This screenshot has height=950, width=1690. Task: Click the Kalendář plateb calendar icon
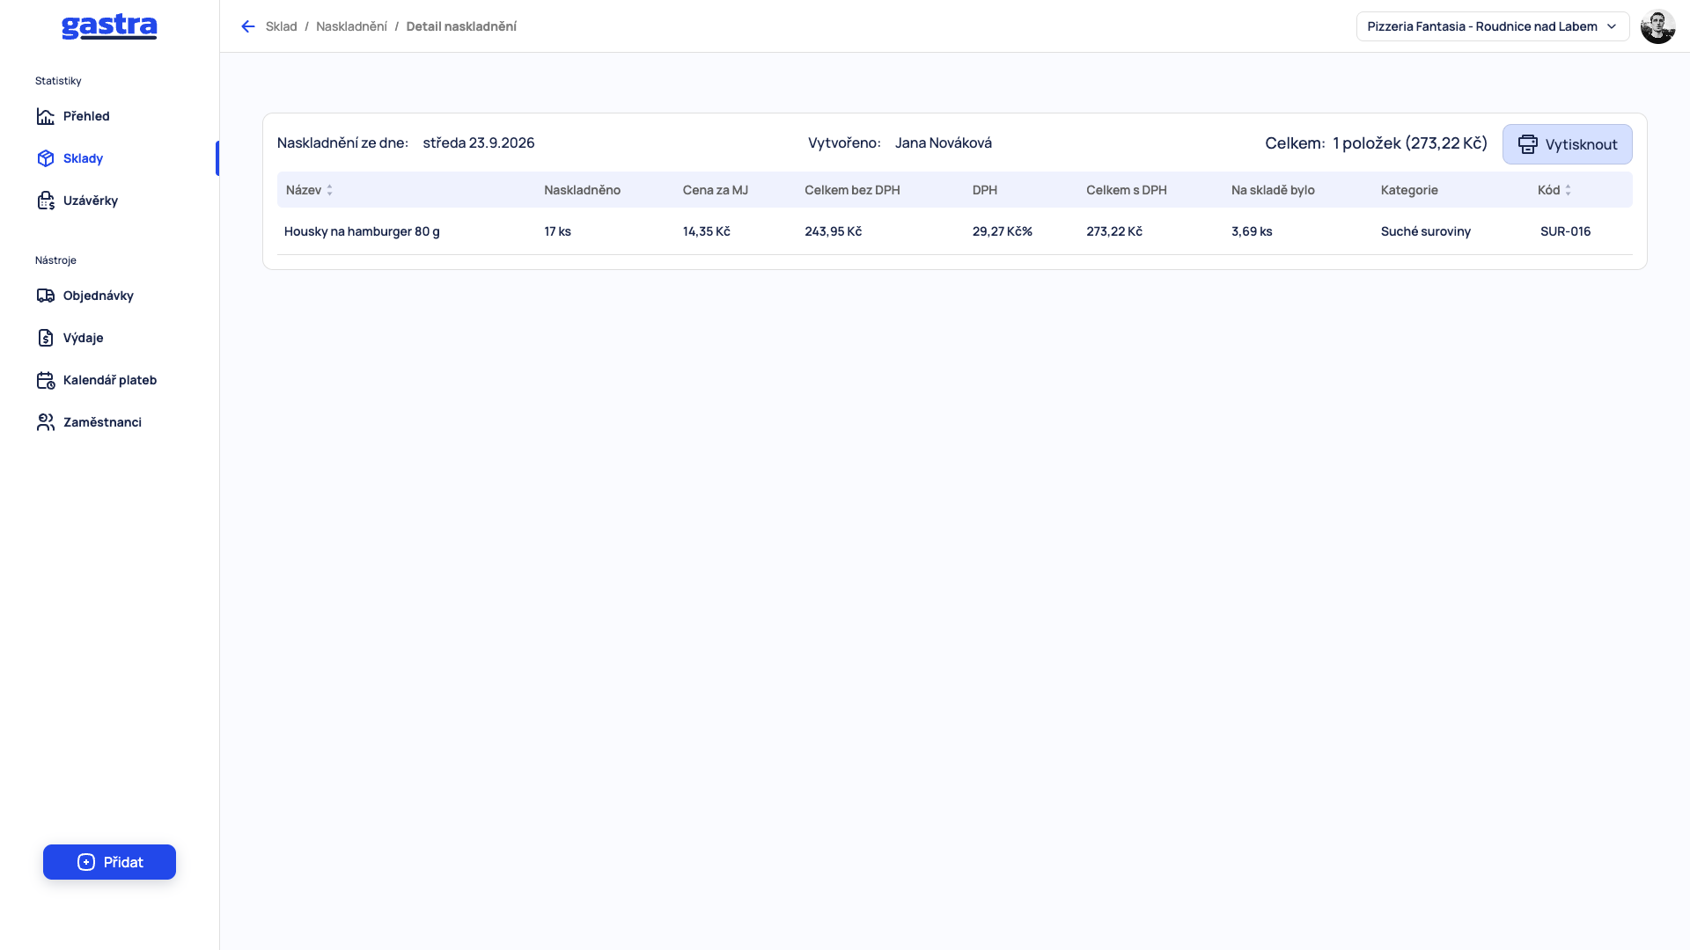[46, 380]
